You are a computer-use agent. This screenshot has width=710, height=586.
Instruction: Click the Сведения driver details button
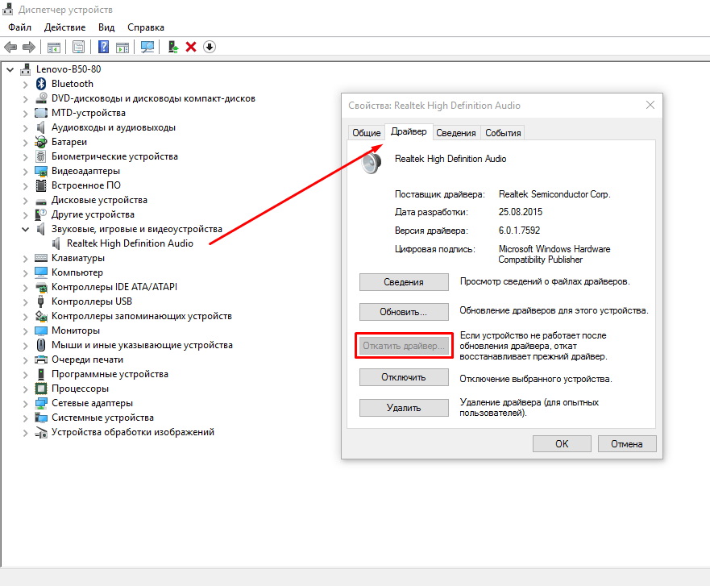404,281
